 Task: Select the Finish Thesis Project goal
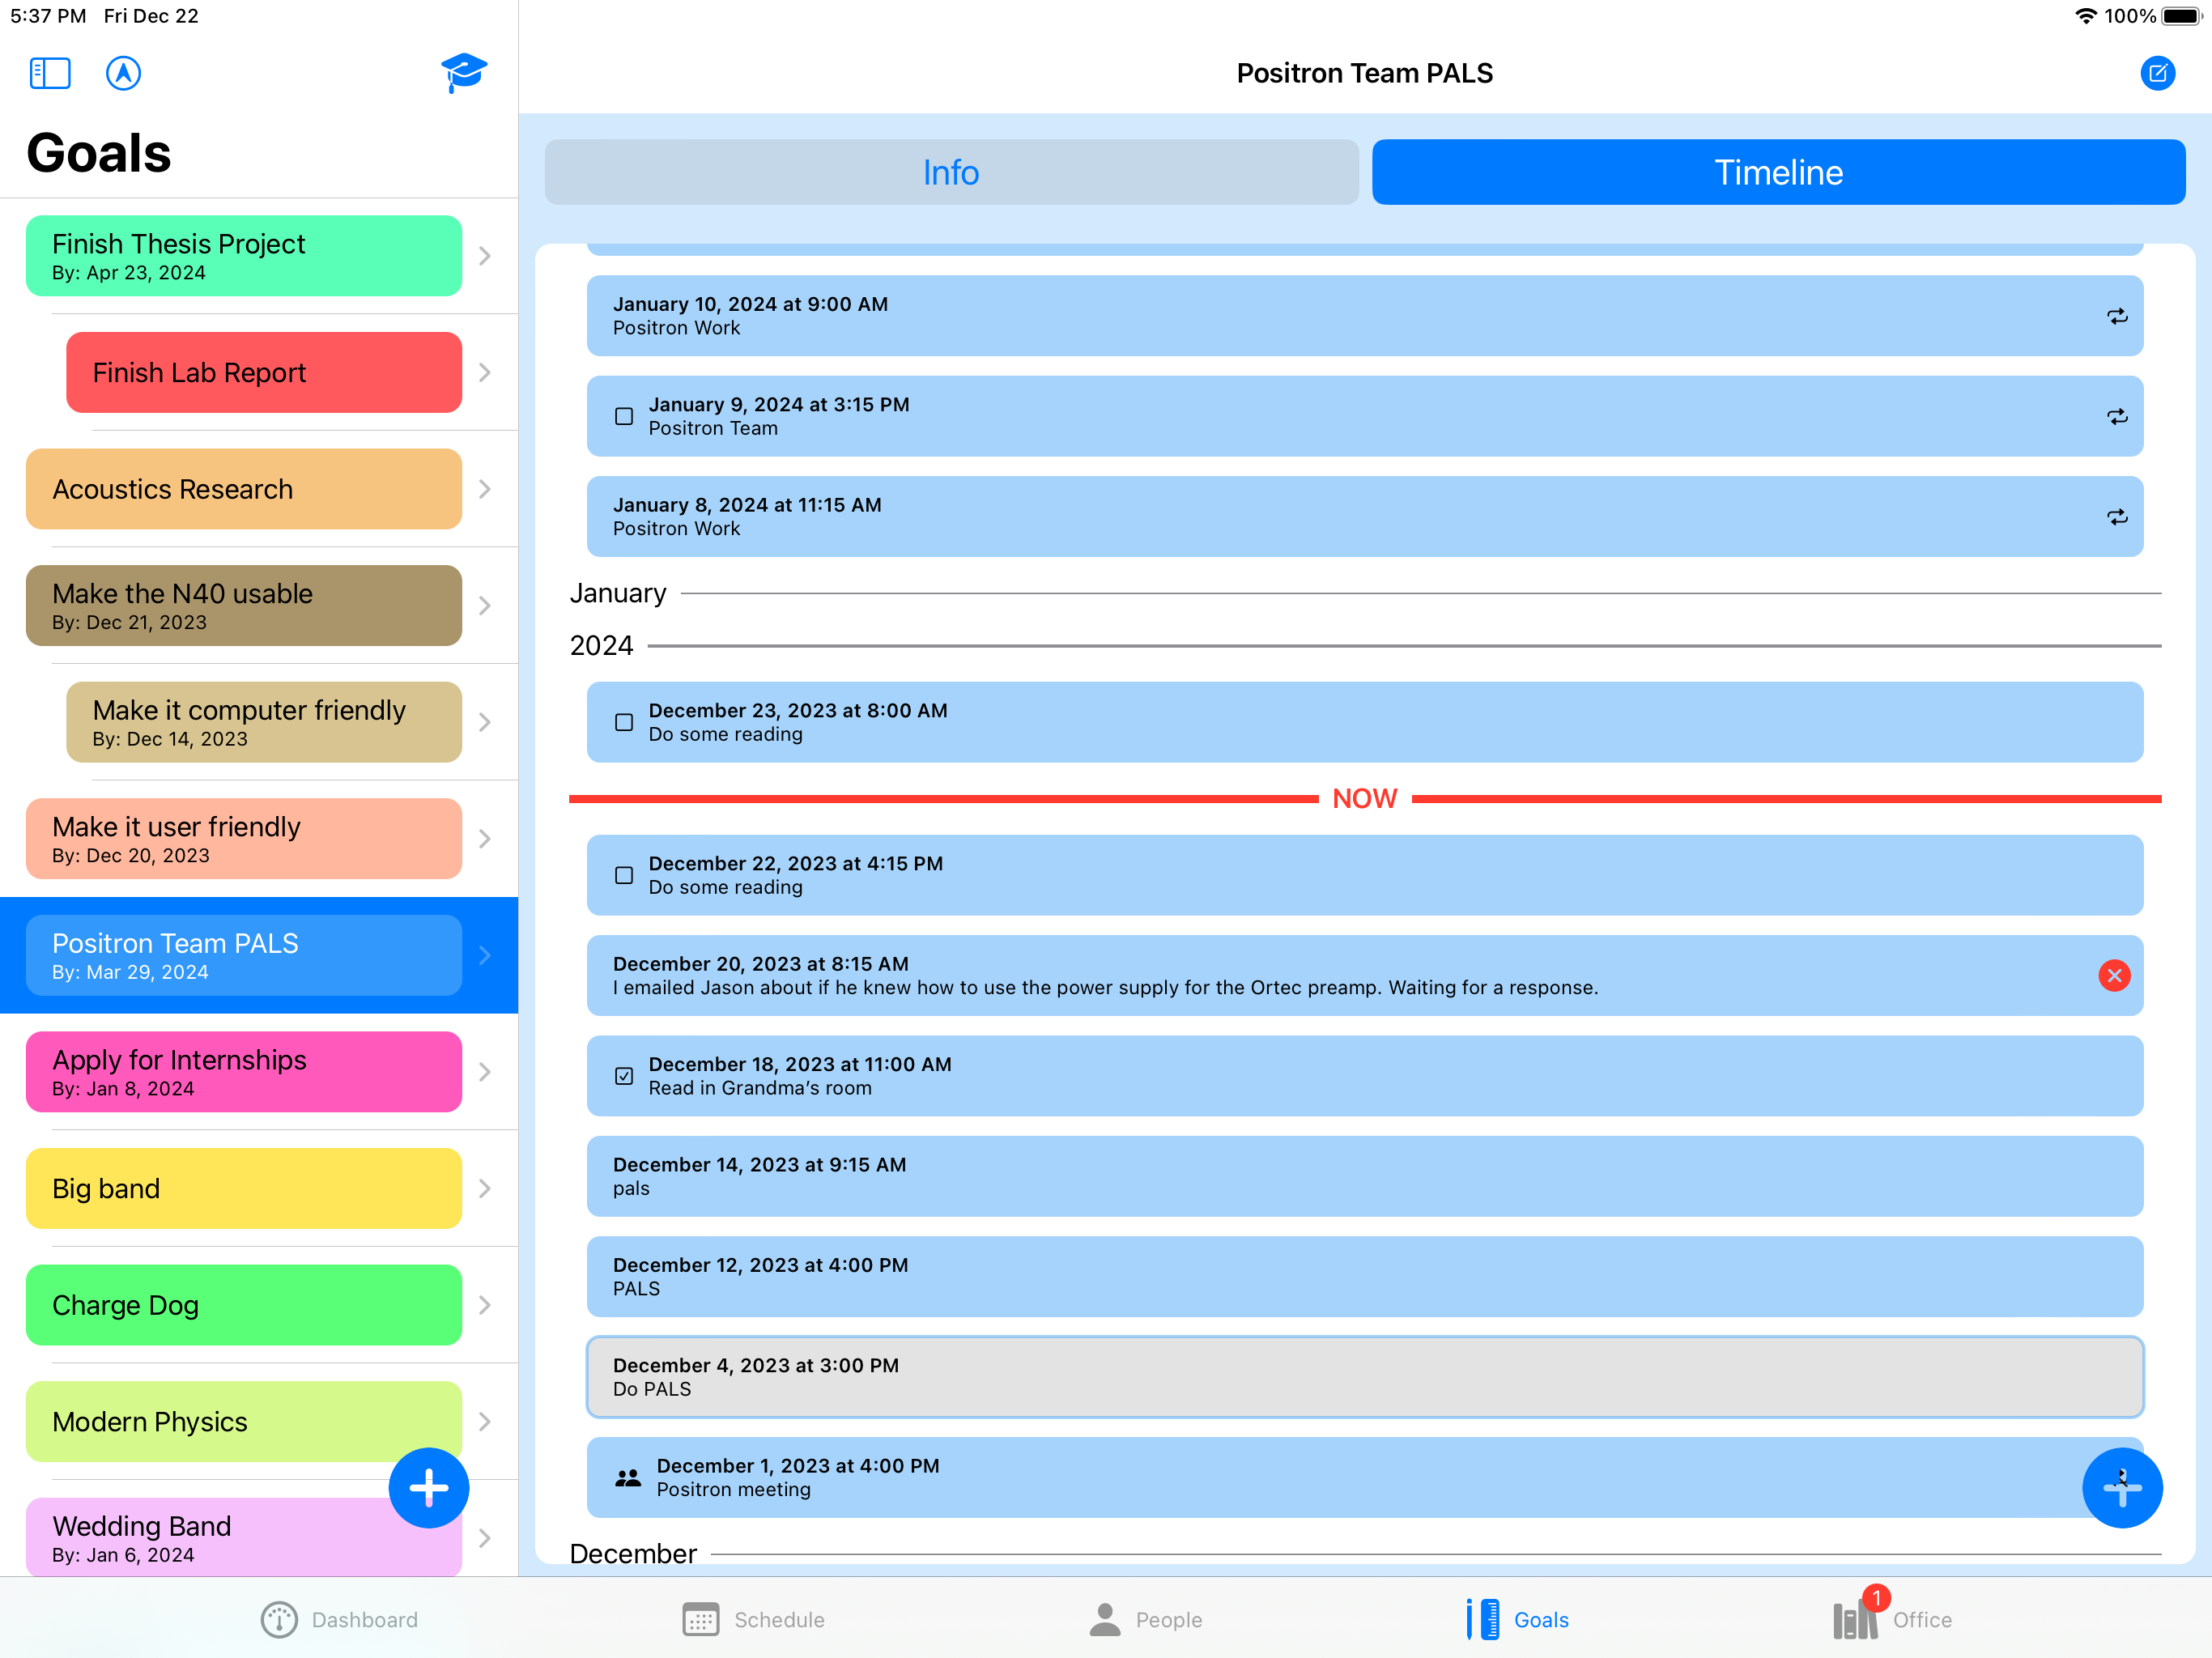tap(244, 256)
